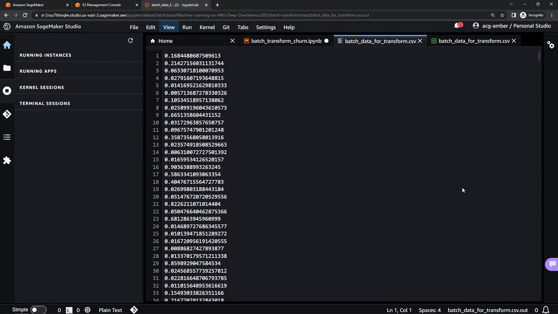Image resolution: width=558 pixels, height=314 pixels.
Task: Open the Home icon in left sidebar
Action: click(x=7, y=45)
